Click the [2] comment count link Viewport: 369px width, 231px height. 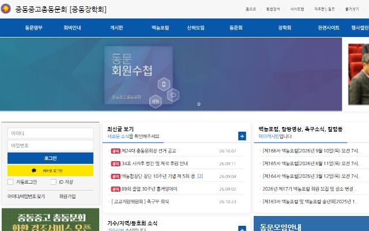(200, 176)
